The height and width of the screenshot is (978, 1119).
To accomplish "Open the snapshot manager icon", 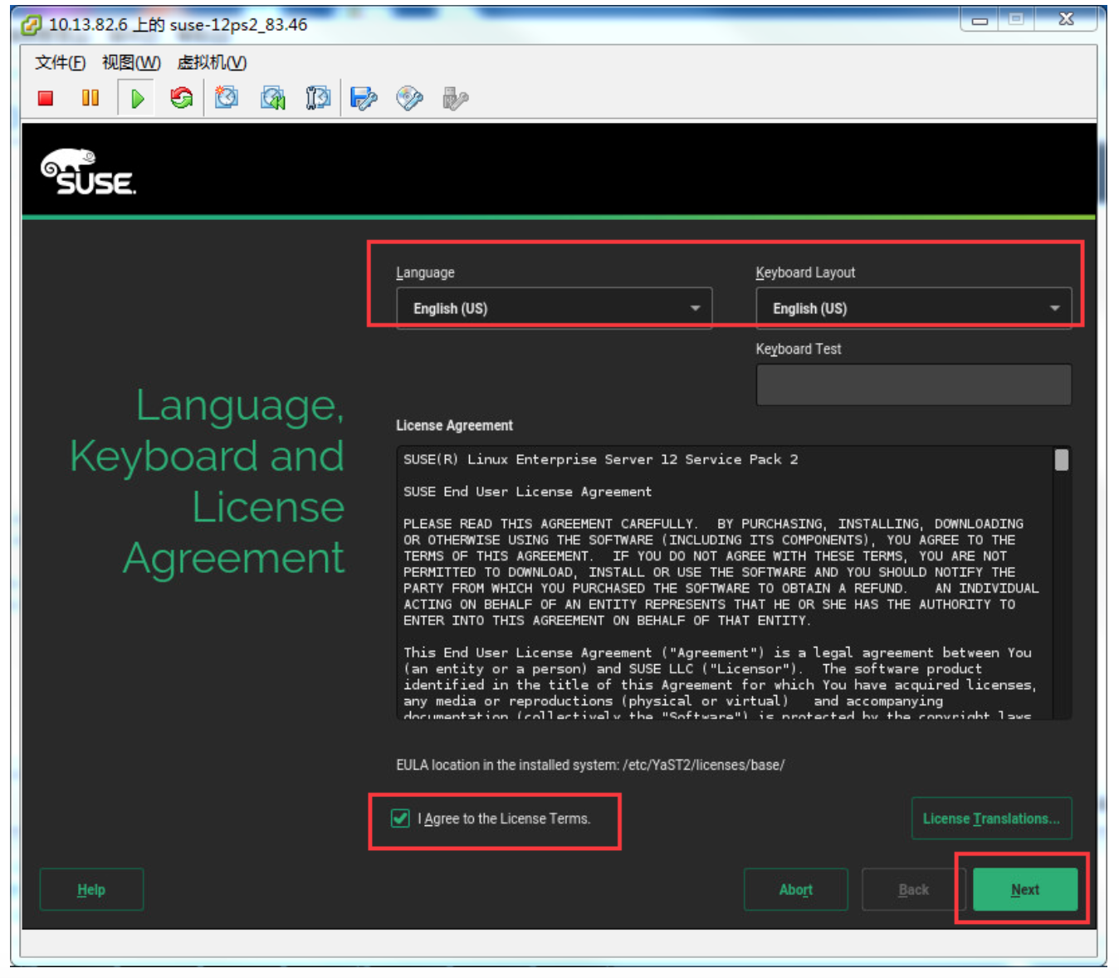I will (x=318, y=99).
